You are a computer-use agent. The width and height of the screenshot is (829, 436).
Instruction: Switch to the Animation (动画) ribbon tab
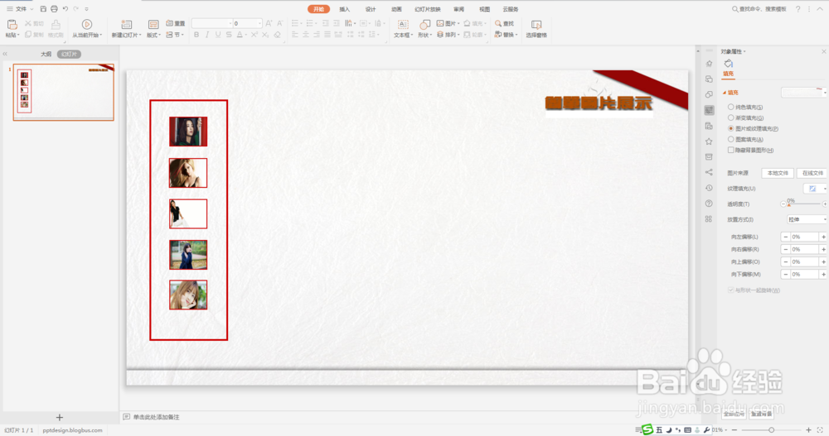[396, 9]
